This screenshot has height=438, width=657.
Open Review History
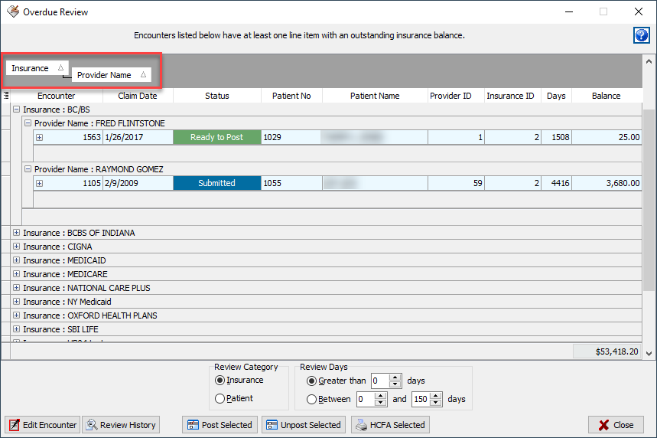[120, 425]
